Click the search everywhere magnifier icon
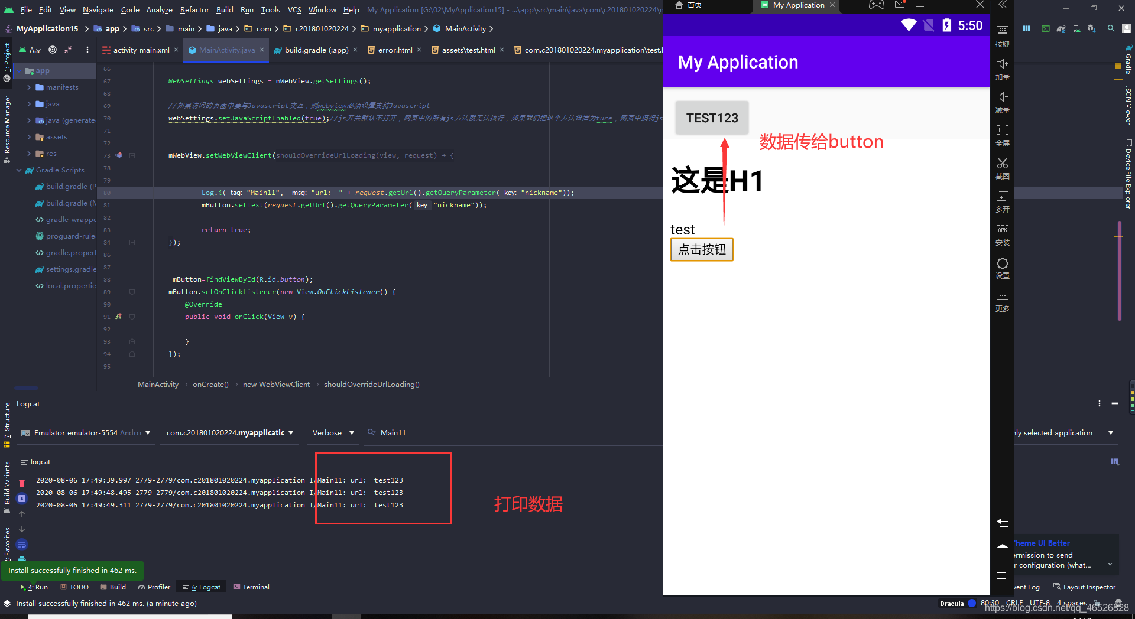Image resolution: width=1135 pixels, height=619 pixels. tap(1111, 28)
